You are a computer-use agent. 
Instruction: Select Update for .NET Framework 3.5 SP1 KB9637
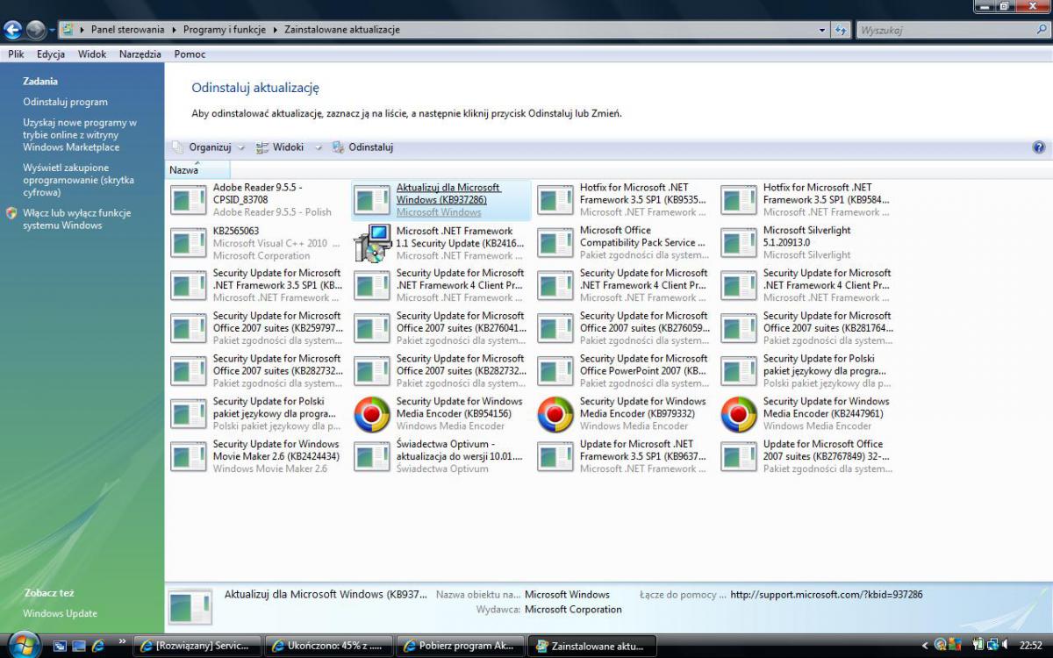click(x=625, y=456)
